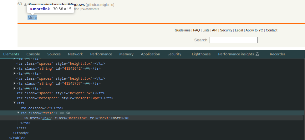The width and height of the screenshot is (305, 140).
Task: Select the td colspan="2" node
Action: 42,108
